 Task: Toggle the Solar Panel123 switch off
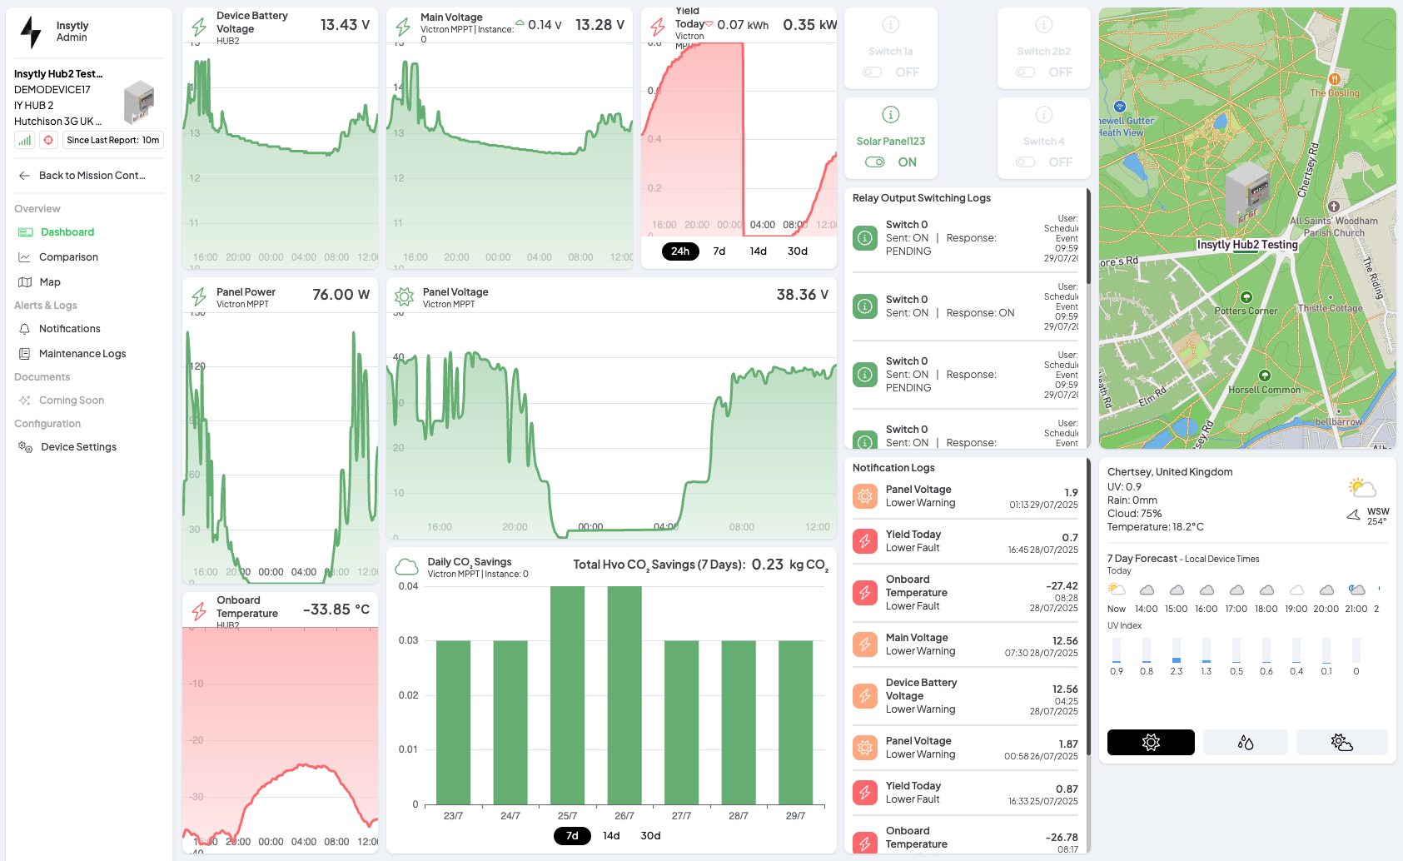[x=874, y=162]
